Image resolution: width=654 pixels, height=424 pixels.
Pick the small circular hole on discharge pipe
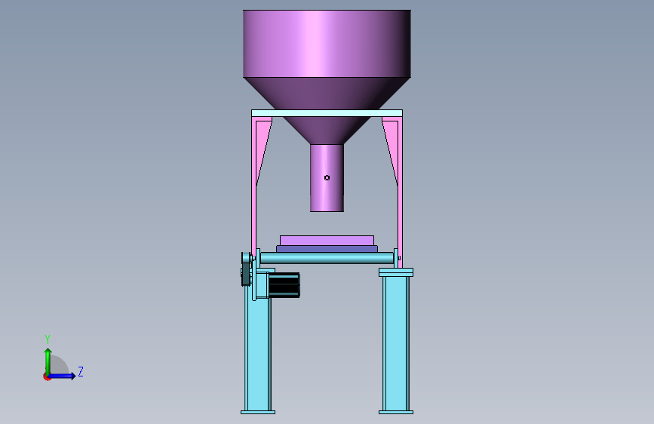pos(327,178)
